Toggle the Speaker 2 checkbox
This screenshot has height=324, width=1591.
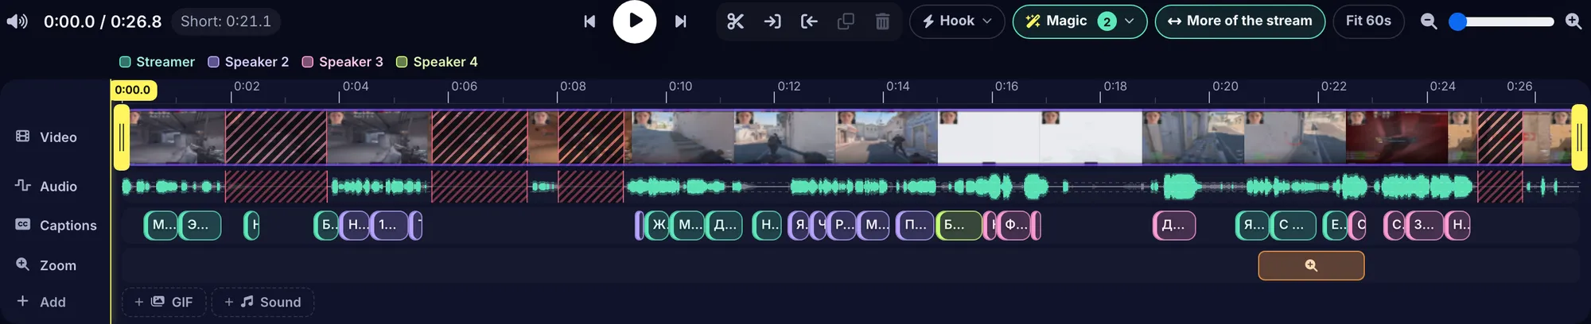pos(213,62)
